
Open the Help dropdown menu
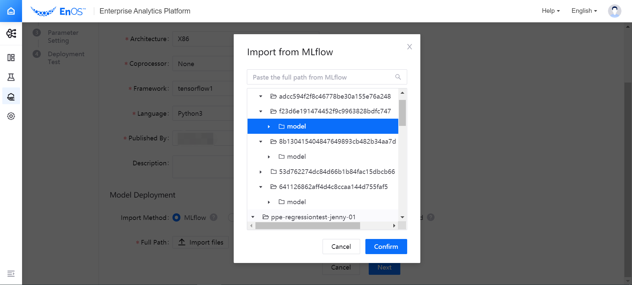[x=551, y=11]
